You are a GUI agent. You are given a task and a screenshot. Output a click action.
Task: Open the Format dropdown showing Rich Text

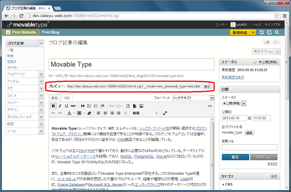pyautogui.click(x=193, y=98)
